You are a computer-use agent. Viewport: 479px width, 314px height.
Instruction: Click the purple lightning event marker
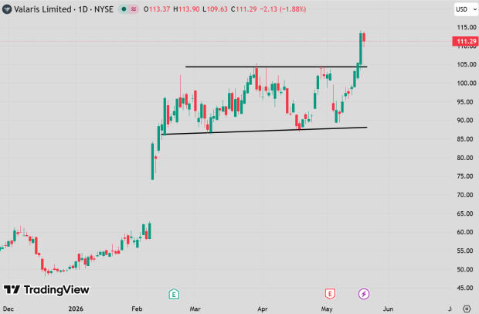click(x=364, y=294)
